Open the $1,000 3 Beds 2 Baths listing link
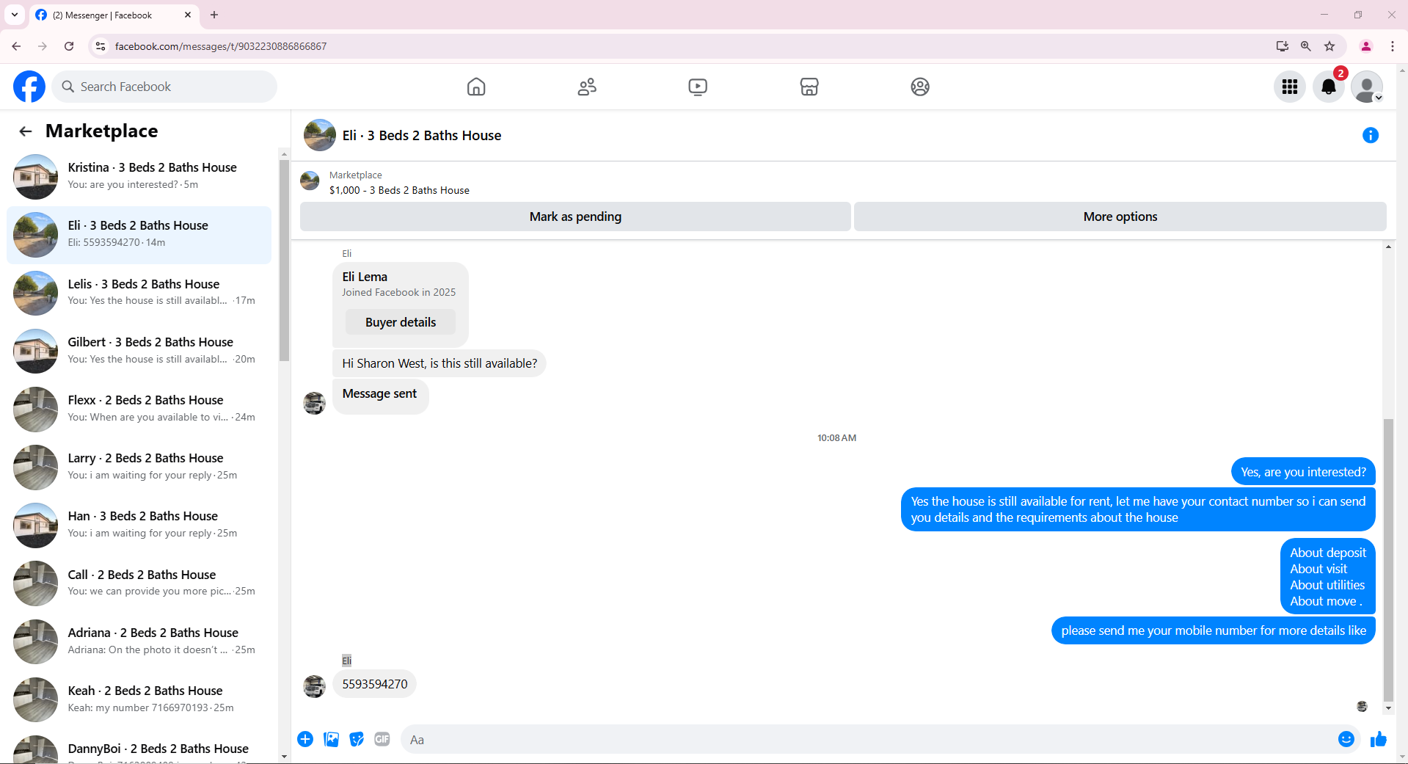This screenshot has height=764, width=1408. click(x=399, y=190)
